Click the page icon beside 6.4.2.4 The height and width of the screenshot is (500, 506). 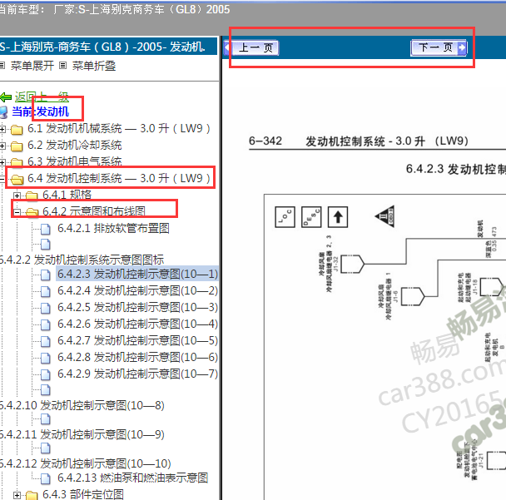(46, 292)
